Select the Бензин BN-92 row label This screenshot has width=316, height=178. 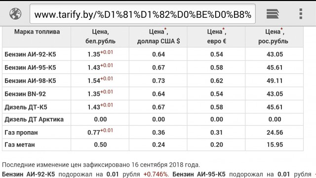pos(25,94)
